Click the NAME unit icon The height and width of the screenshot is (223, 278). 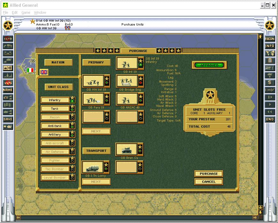pyautogui.click(x=8, y=90)
